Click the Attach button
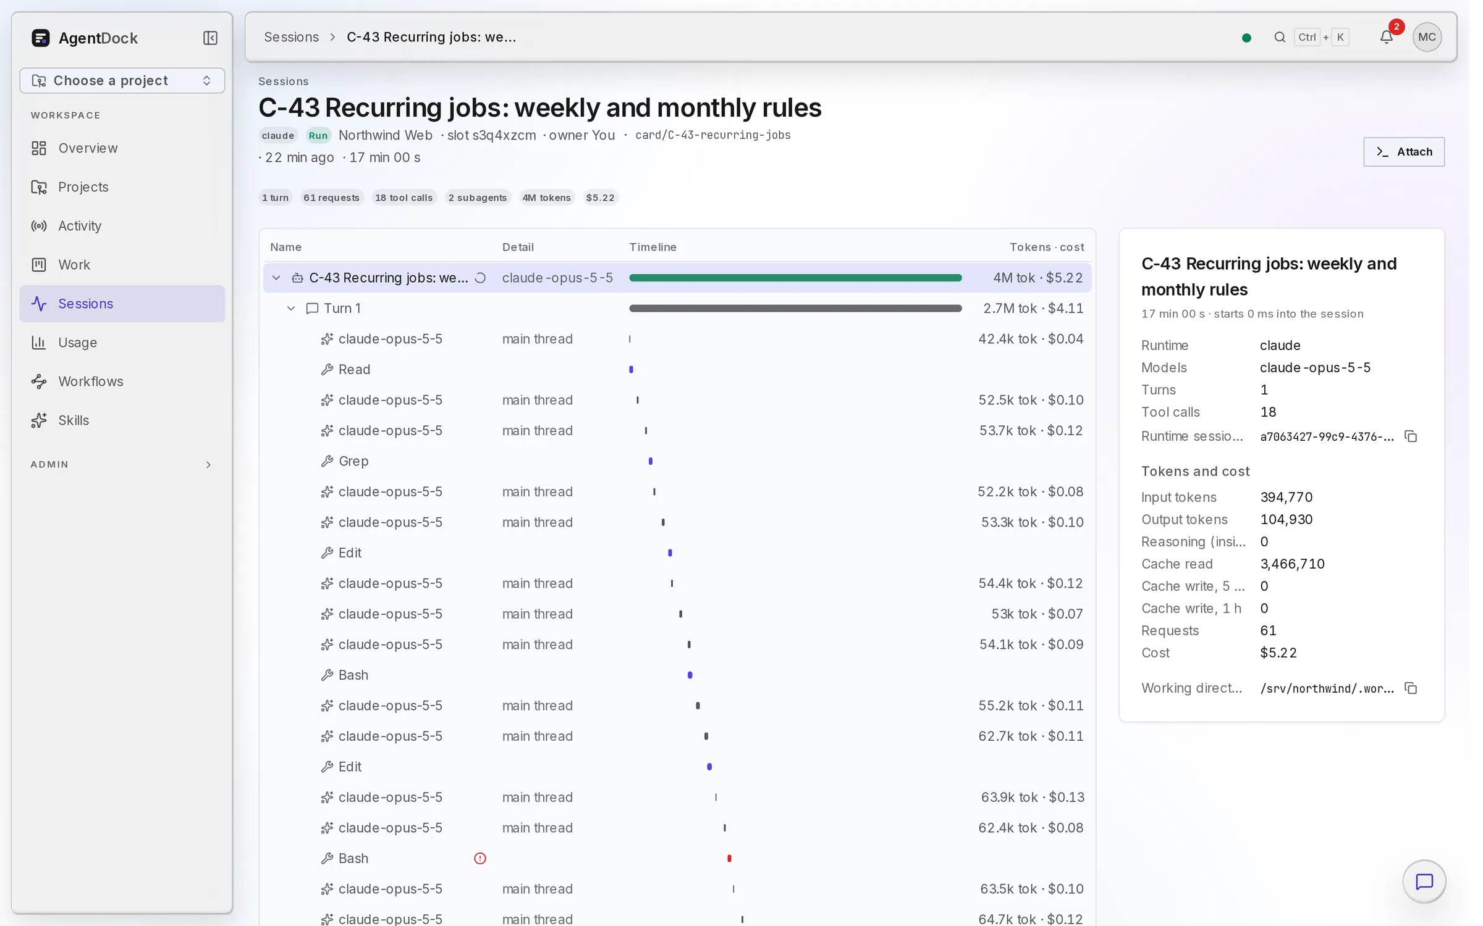 pos(1403,152)
